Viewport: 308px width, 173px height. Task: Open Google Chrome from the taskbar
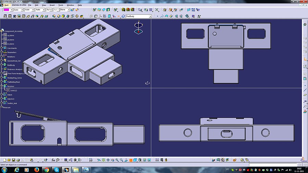coord(47,170)
